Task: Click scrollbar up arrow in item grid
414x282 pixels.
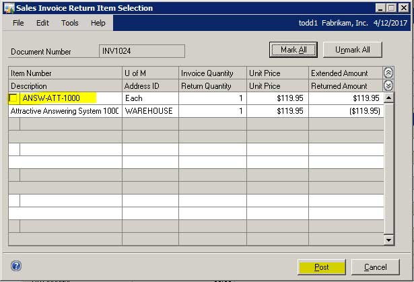Action: tap(388, 98)
